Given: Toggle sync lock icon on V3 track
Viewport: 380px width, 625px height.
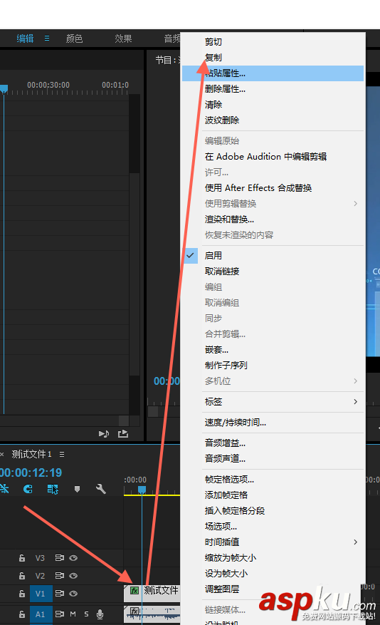Looking at the screenshot, I should tap(59, 558).
